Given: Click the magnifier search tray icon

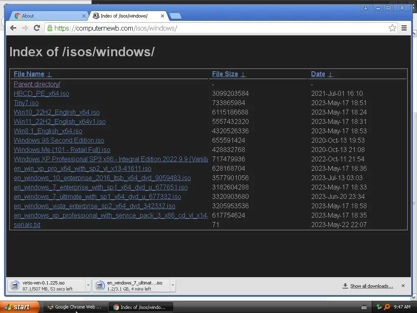Looking at the screenshot, I should [387, 307].
